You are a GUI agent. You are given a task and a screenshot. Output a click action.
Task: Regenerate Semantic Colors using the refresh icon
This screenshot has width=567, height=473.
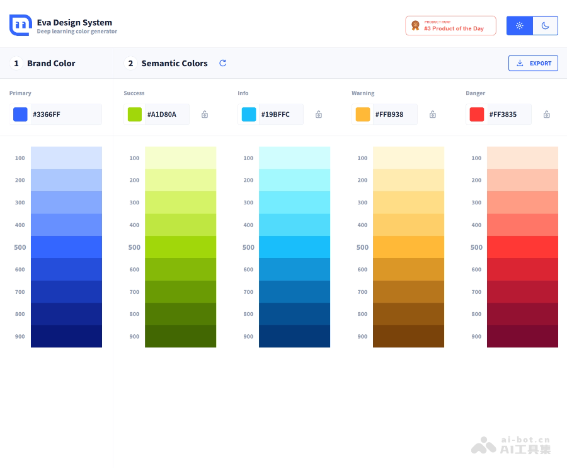click(x=222, y=63)
